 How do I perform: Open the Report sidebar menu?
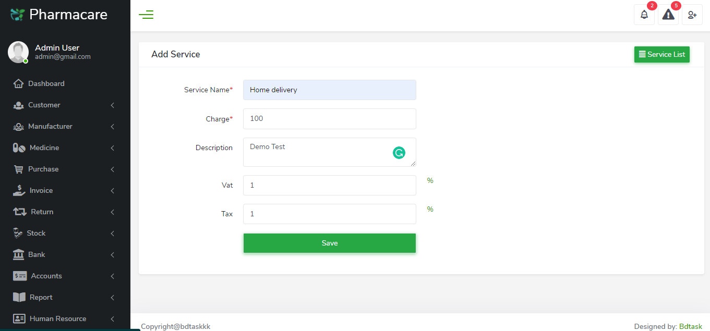41,298
